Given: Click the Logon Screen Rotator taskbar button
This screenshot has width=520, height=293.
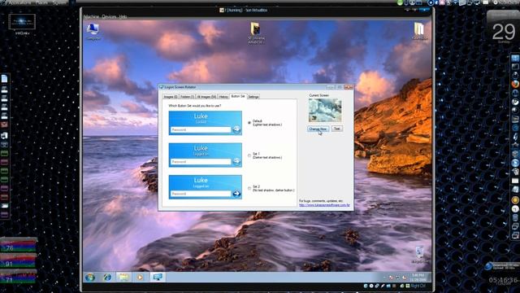Looking at the screenshot, I should coord(158,277).
